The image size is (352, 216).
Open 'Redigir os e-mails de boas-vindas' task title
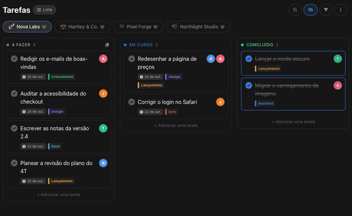pyautogui.click(x=54, y=63)
